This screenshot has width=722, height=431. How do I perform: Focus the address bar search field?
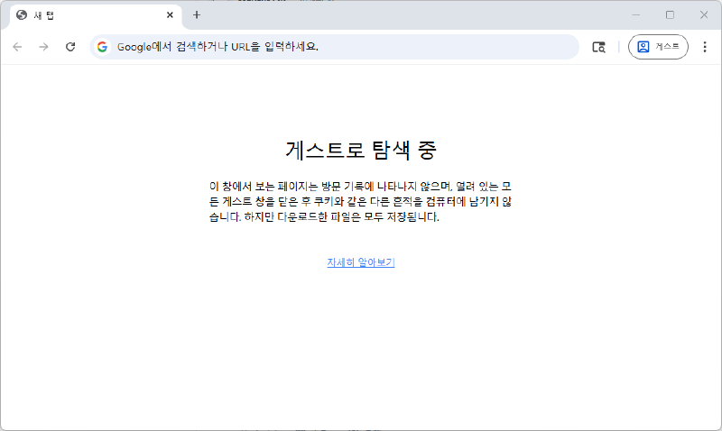(334, 47)
